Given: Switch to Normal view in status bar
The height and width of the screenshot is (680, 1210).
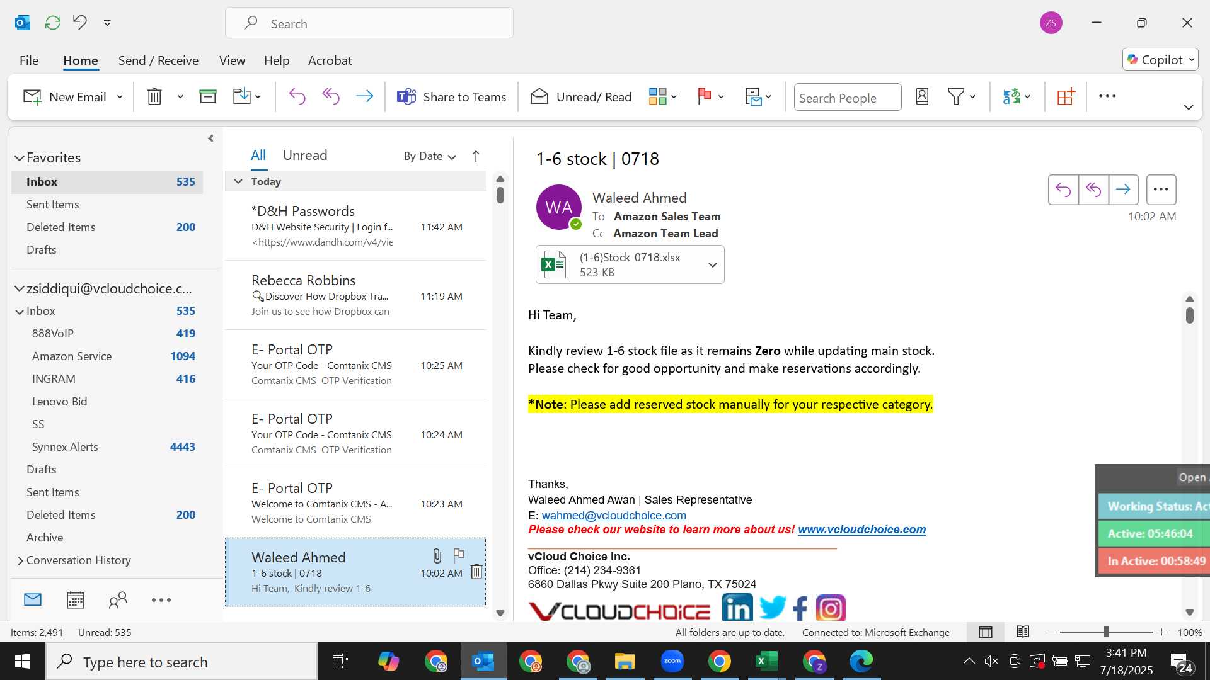Looking at the screenshot, I should [x=986, y=632].
